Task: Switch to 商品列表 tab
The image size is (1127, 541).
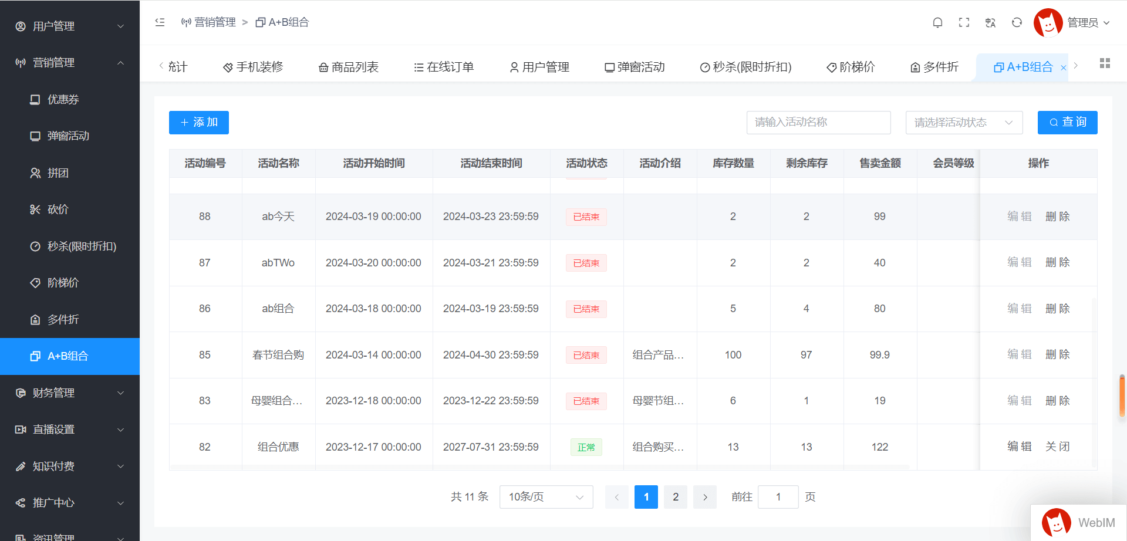Action: [349, 67]
